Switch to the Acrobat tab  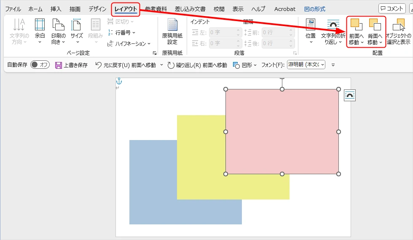click(285, 9)
